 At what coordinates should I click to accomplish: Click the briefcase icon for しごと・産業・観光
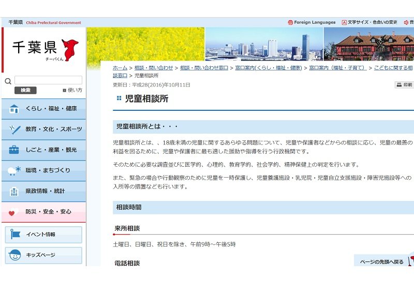[14, 150]
